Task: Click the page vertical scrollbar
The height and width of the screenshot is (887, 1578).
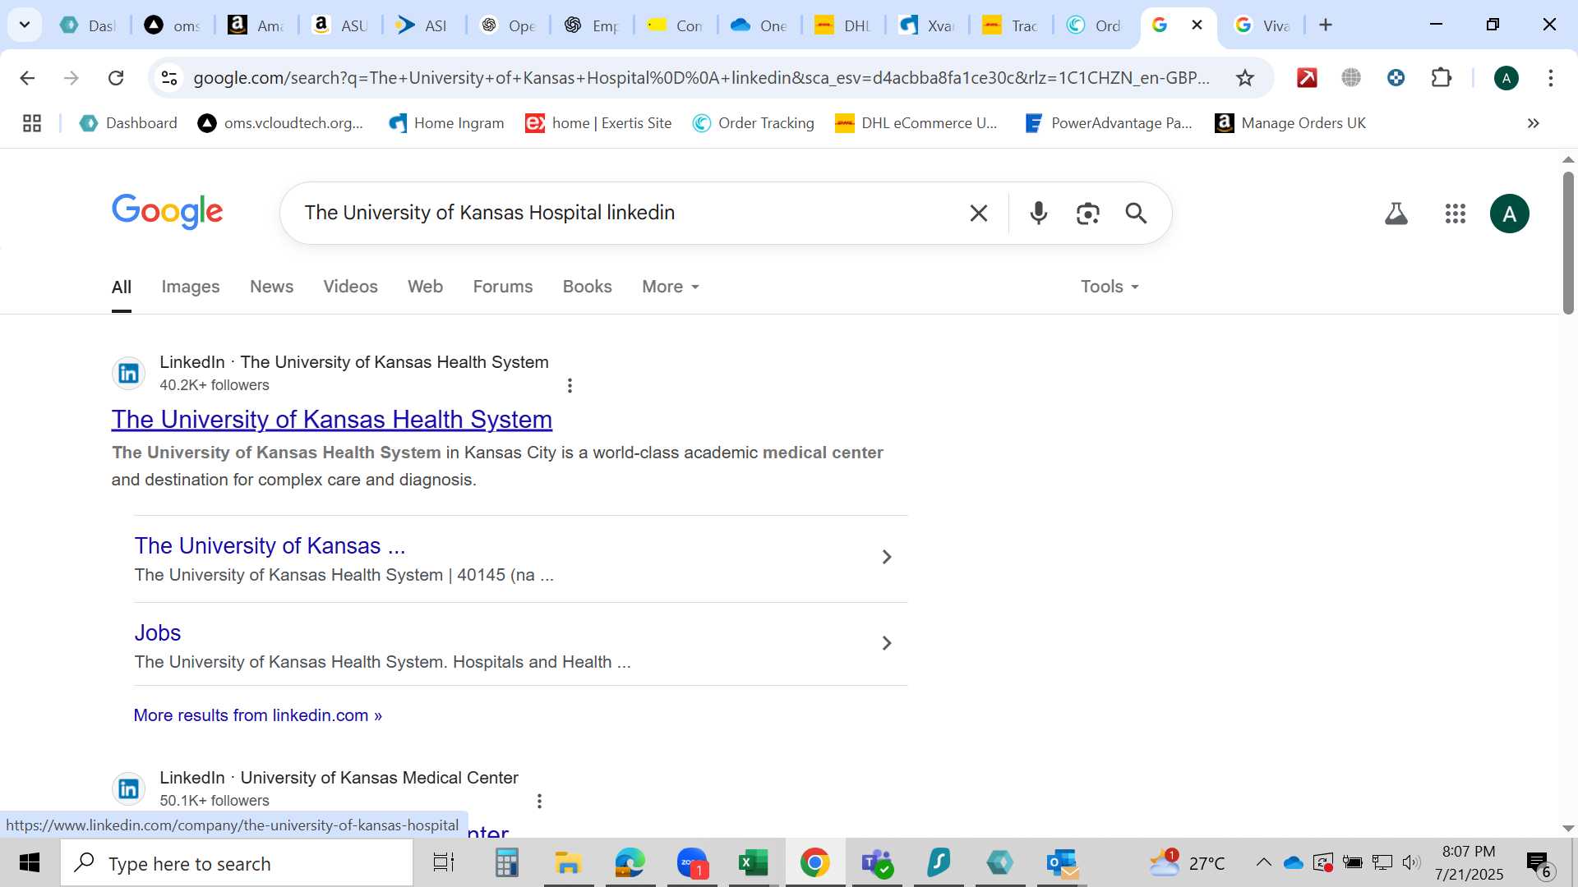Action: [1567, 243]
